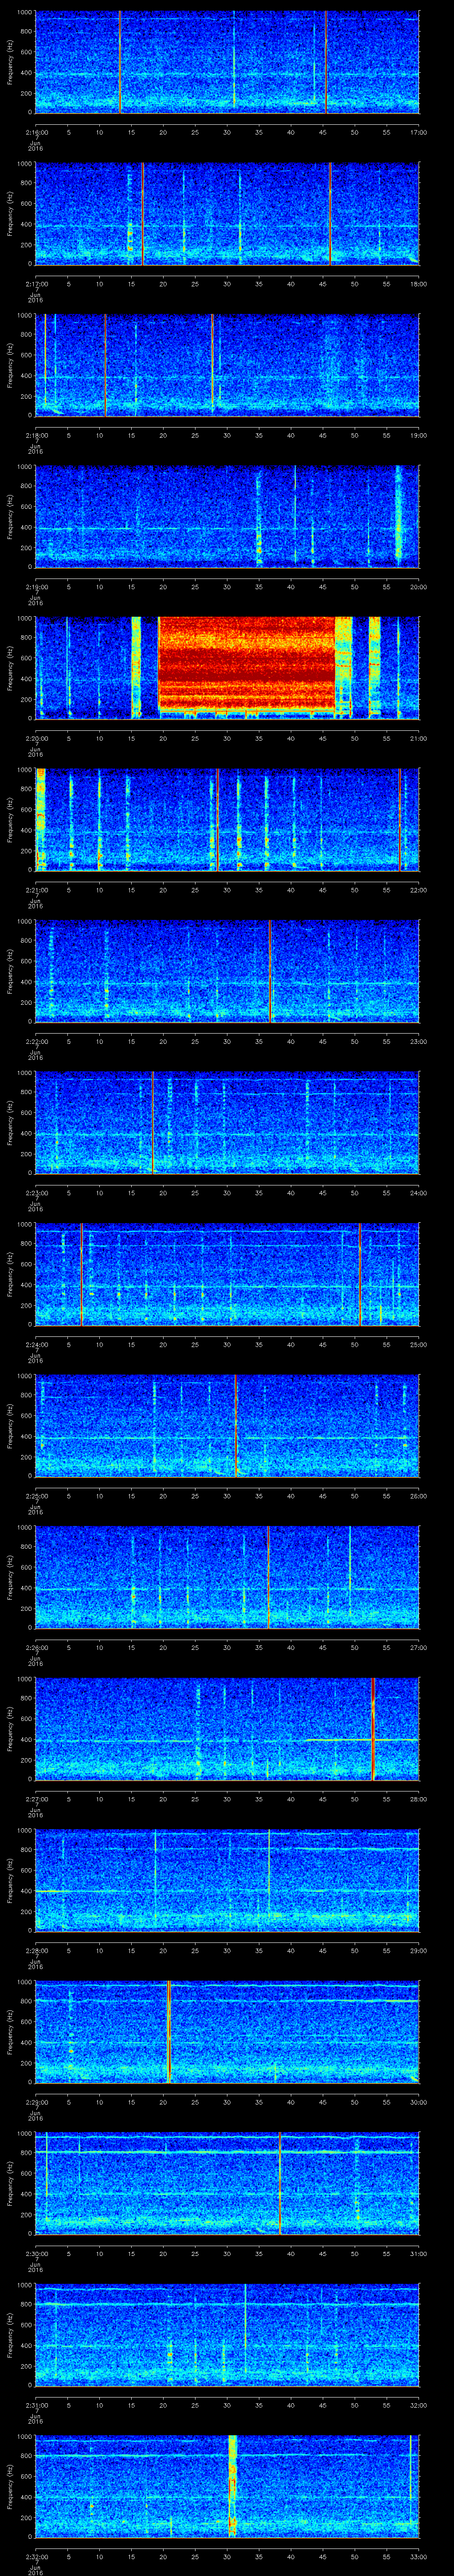Select the spectrogram panel starting at 2:32:00

coord(227,2487)
